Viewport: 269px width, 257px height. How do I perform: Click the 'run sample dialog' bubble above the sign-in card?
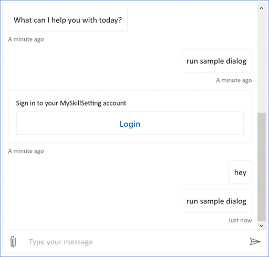pos(216,60)
